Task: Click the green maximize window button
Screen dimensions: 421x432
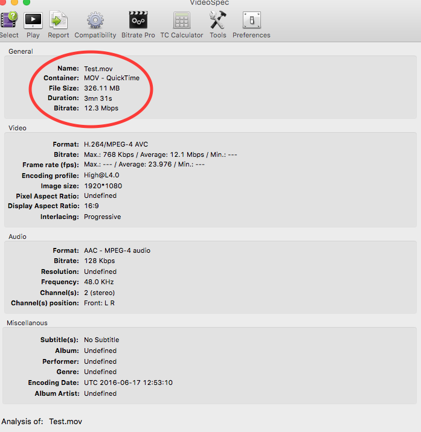Action: tap(27, 2)
